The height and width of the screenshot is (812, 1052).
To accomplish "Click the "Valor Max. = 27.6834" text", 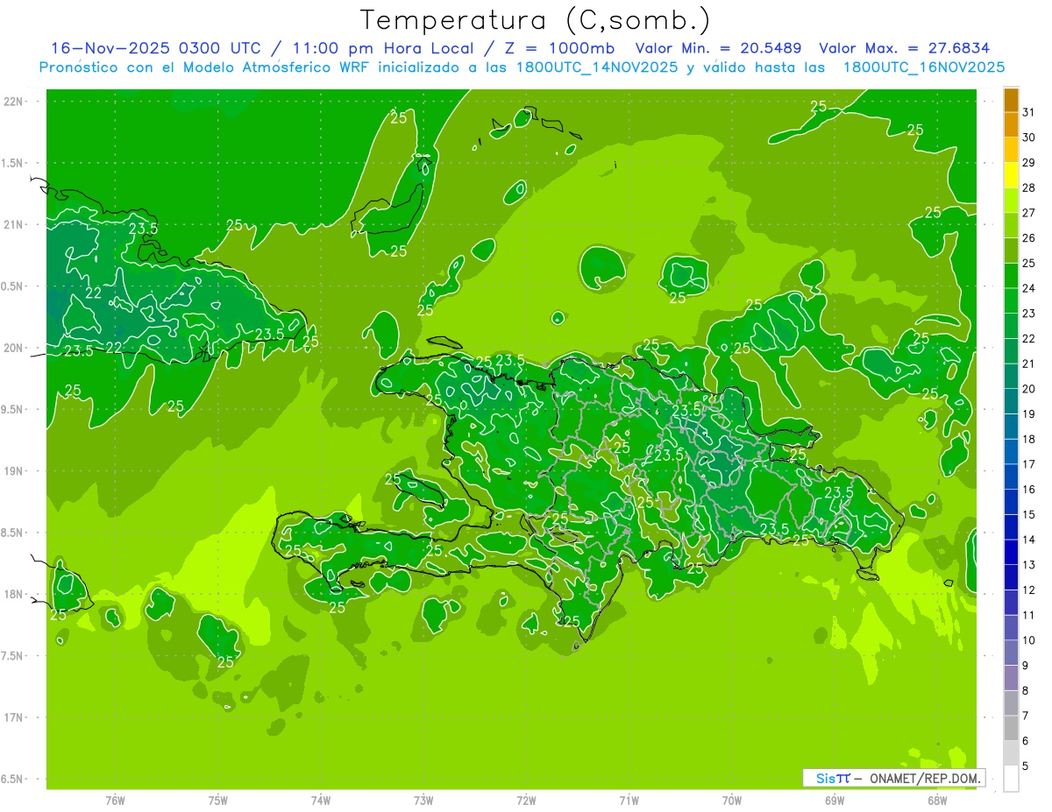I will point(904,48).
